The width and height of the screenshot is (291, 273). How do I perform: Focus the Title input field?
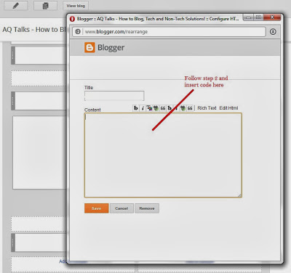114,96
